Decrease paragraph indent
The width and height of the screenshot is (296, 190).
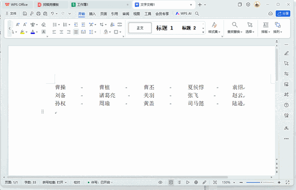pos(76,25)
